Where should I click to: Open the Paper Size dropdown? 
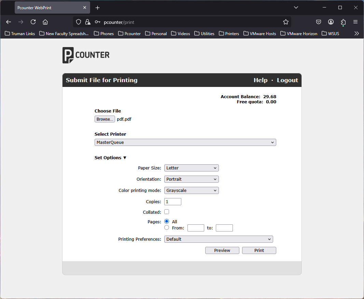pos(192,168)
